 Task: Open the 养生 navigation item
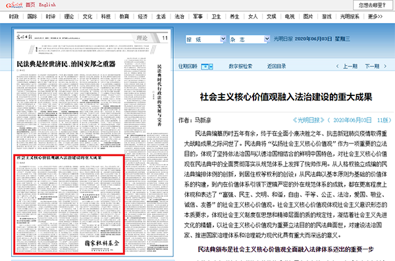[234, 16]
